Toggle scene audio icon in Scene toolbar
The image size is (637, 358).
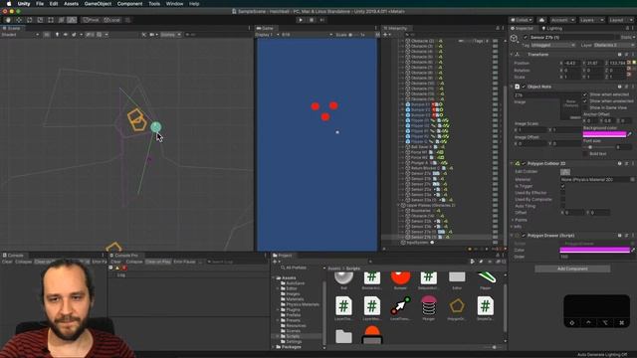66,35
